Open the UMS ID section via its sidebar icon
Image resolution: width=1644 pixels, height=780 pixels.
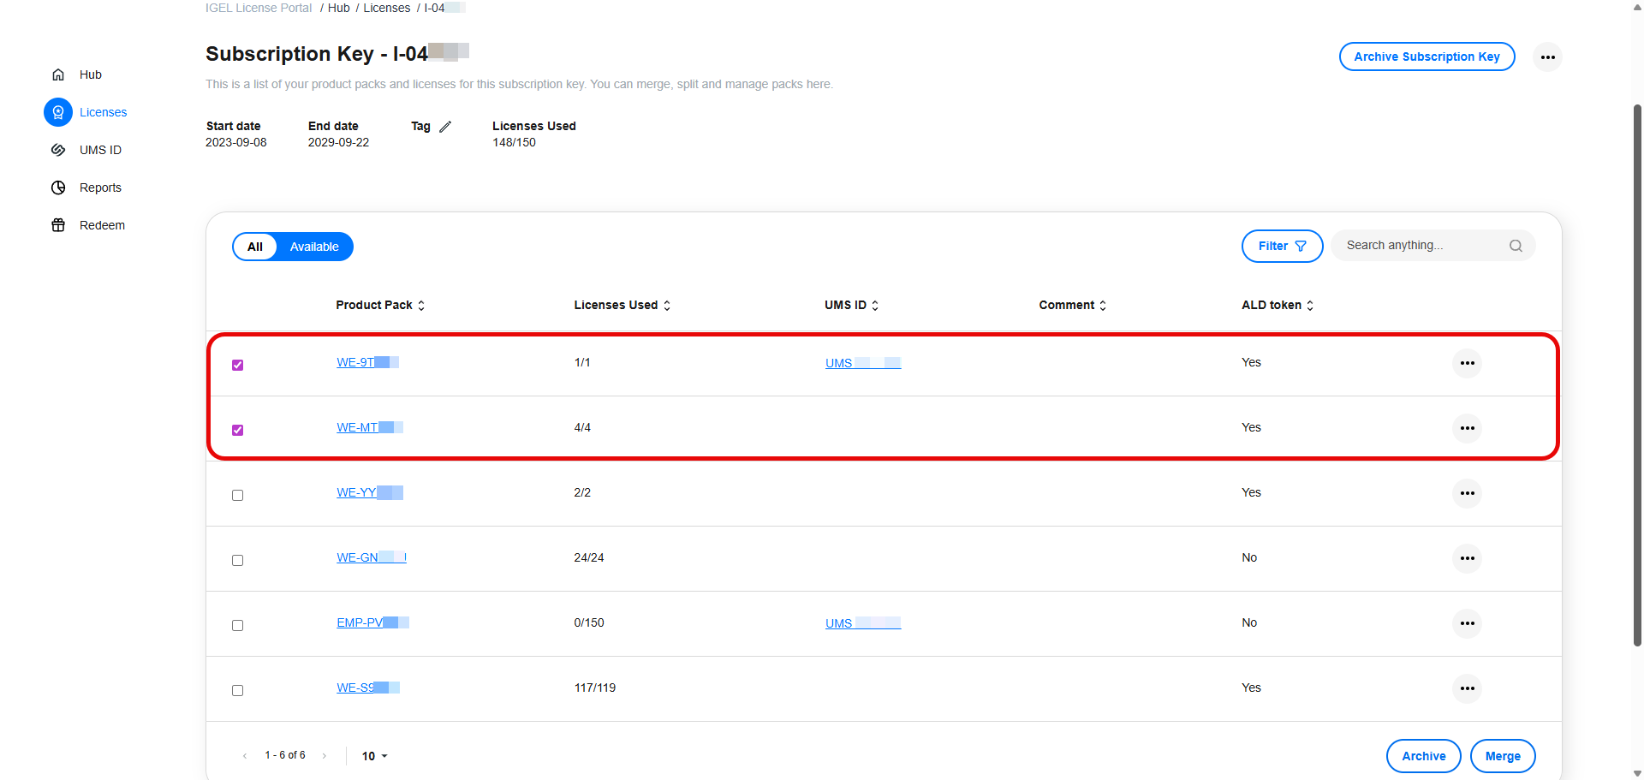click(x=58, y=150)
